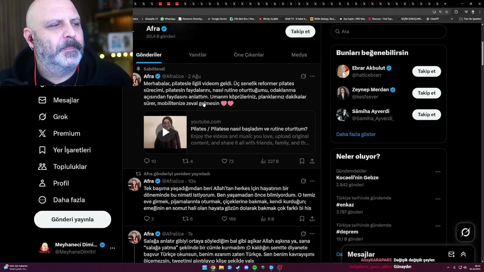Switch to the Medya tab
The image size is (484, 272).
[x=299, y=55]
